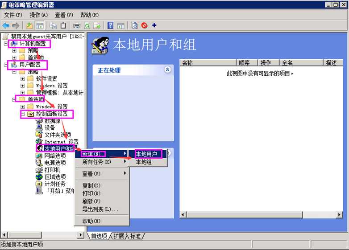The width and height of the screenshot is (349, 250).
Task: Click list pane horizontal scrollbar right arrow
Action: coord(339,215)
